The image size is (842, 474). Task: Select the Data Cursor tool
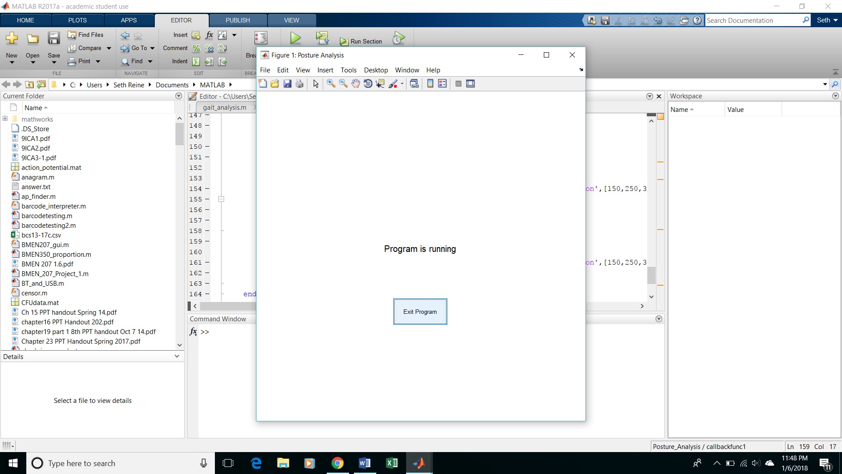pyautogui.click(x=380, y=84)
